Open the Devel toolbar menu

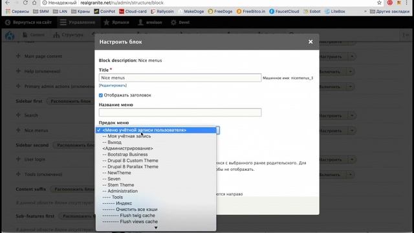(x=180, y=23)
